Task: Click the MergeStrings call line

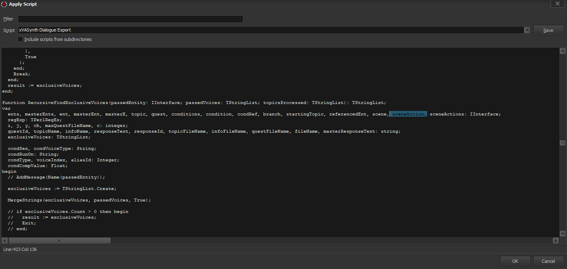Action: [x=80, y=200]
